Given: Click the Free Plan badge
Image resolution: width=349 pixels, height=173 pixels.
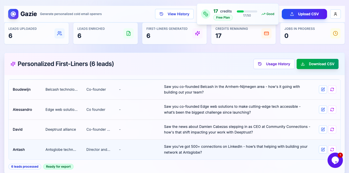Looking at the screenshot, I should pyautogui.click(x=223, y=18).
